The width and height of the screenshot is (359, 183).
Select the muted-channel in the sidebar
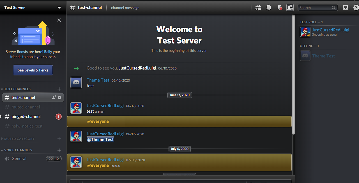pyautogui.click(x=26, y=107)
